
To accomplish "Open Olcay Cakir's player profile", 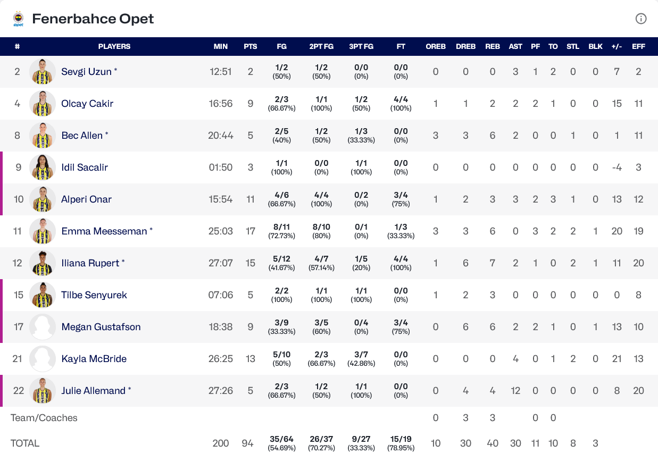I will coord(87,104).
